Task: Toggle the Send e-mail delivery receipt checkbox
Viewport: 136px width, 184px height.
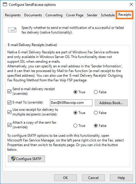Action: pos(9,91)
